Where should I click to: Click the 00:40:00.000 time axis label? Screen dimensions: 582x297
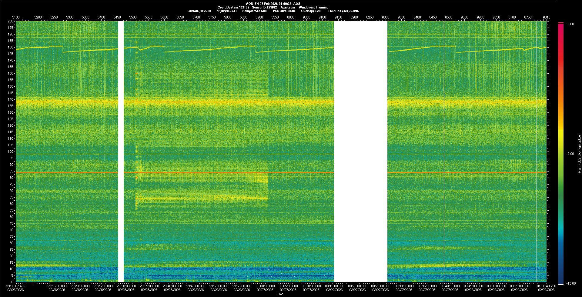(450, 286)
